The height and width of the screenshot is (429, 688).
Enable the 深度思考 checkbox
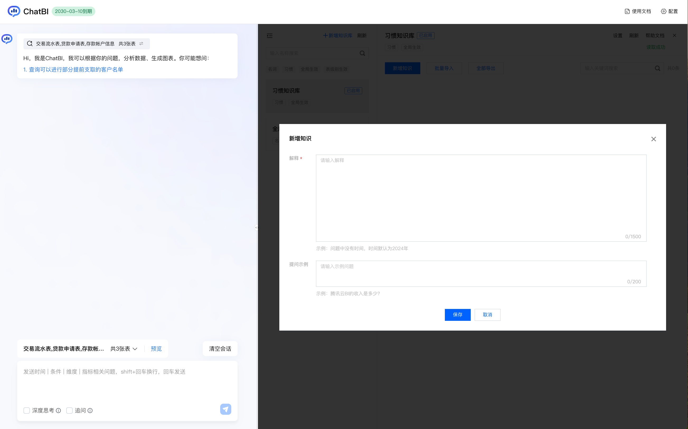tap(27, 411)
